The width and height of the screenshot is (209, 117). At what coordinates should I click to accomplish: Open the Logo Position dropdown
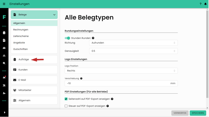pyautogui.click(x=121, y=71)
